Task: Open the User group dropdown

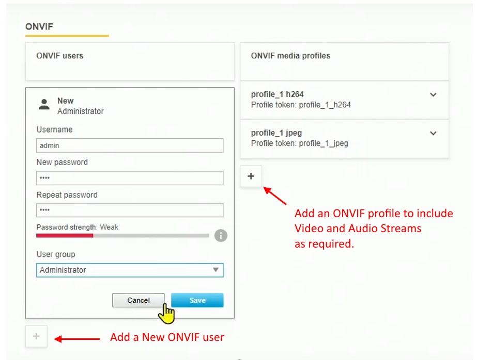Action: pyautogui.click(x=216, y=270)
